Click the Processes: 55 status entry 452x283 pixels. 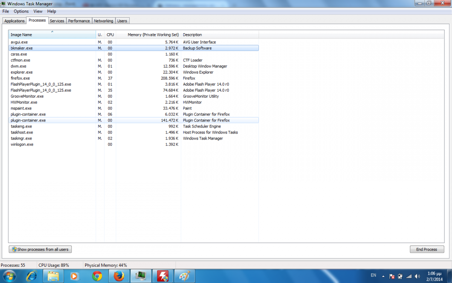pyautogui.click(x=13, y=265)
